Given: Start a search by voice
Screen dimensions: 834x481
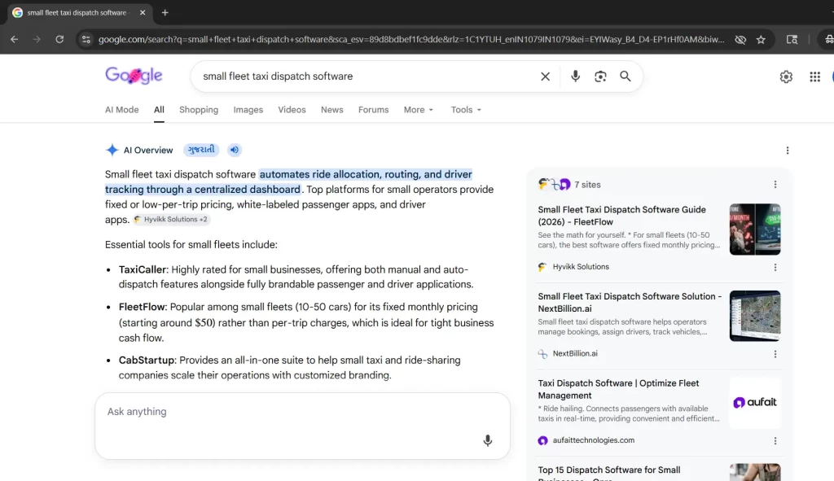Looking at the screenshot, I should (x=575, y=77).
